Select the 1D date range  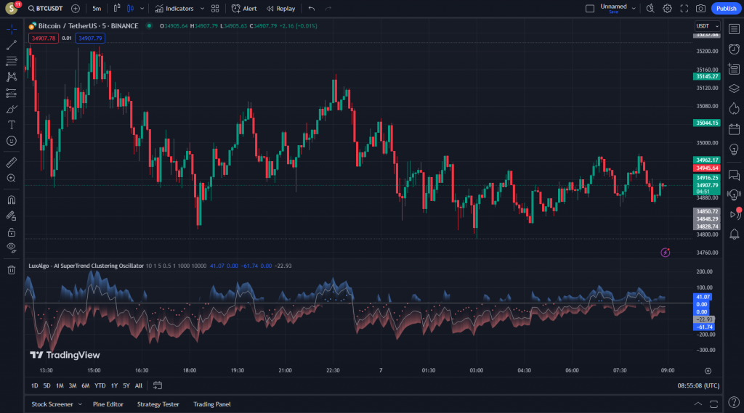click(35, 386)
